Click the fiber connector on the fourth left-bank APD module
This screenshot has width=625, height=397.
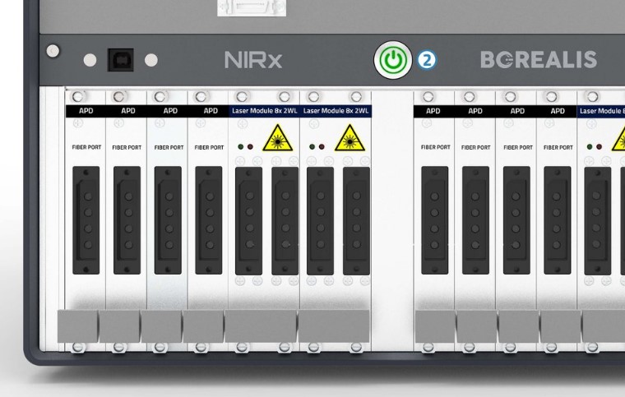click(209, 220)
